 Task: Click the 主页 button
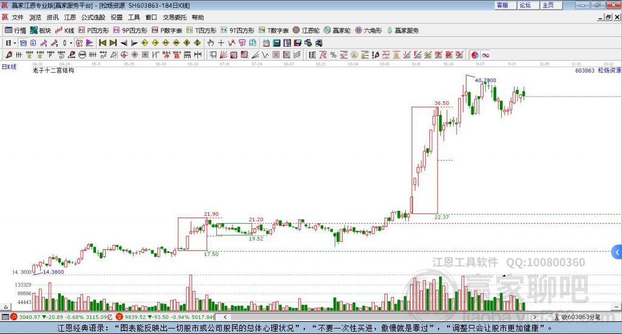[551, 5]
